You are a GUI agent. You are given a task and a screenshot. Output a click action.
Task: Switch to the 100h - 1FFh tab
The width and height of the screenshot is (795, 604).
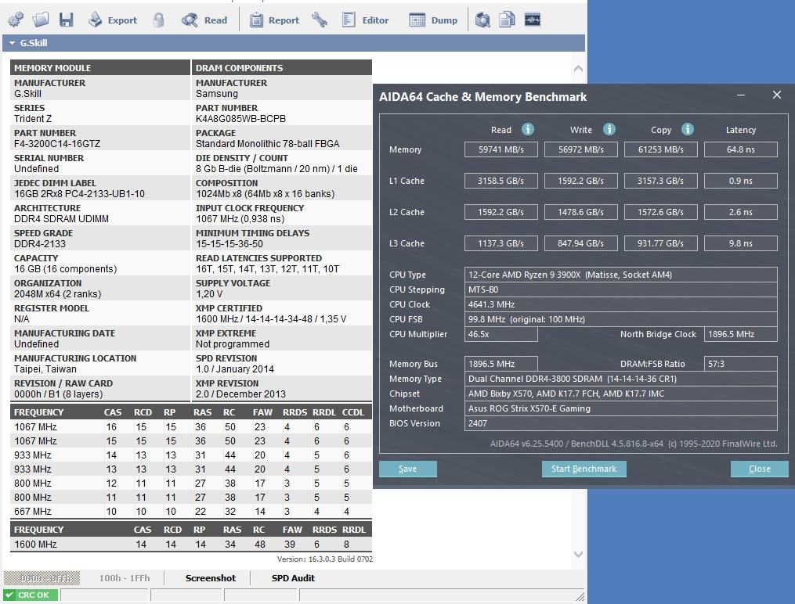tap(125, 578)
